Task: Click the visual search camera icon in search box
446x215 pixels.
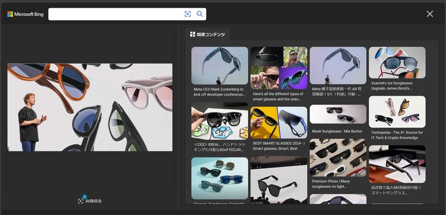Action: click(188, 14)
